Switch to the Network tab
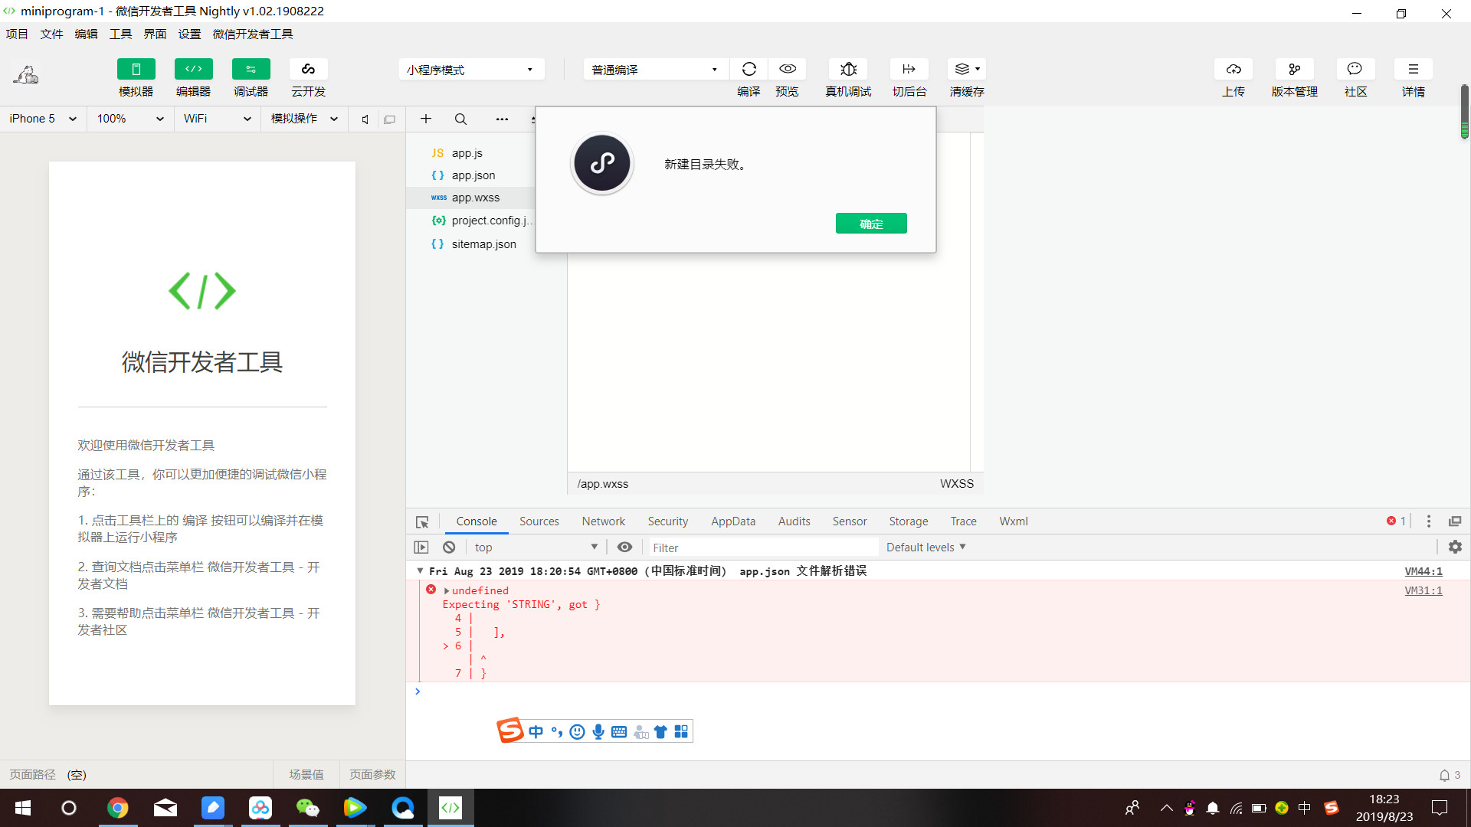The image size is (1471, 827). (603, 521)
